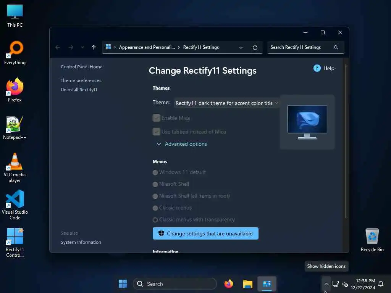Screen dimensions: 391x293
Task: Open Visual Studio Code desktop shortcut
Action: [x=15, y=205]
